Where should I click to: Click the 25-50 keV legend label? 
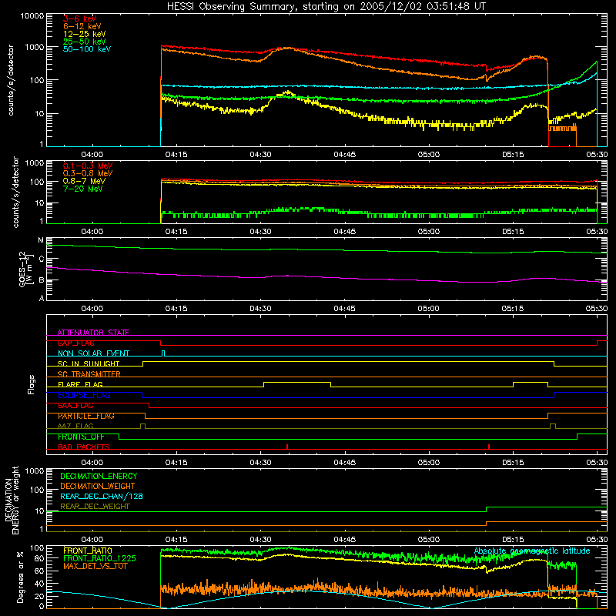click(x=85, y=42)
